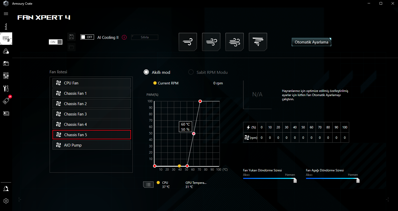This screenshot has width=398, height=211.
Task: Minimize the Armoury Crate window
Action: [x=369, y=3]
